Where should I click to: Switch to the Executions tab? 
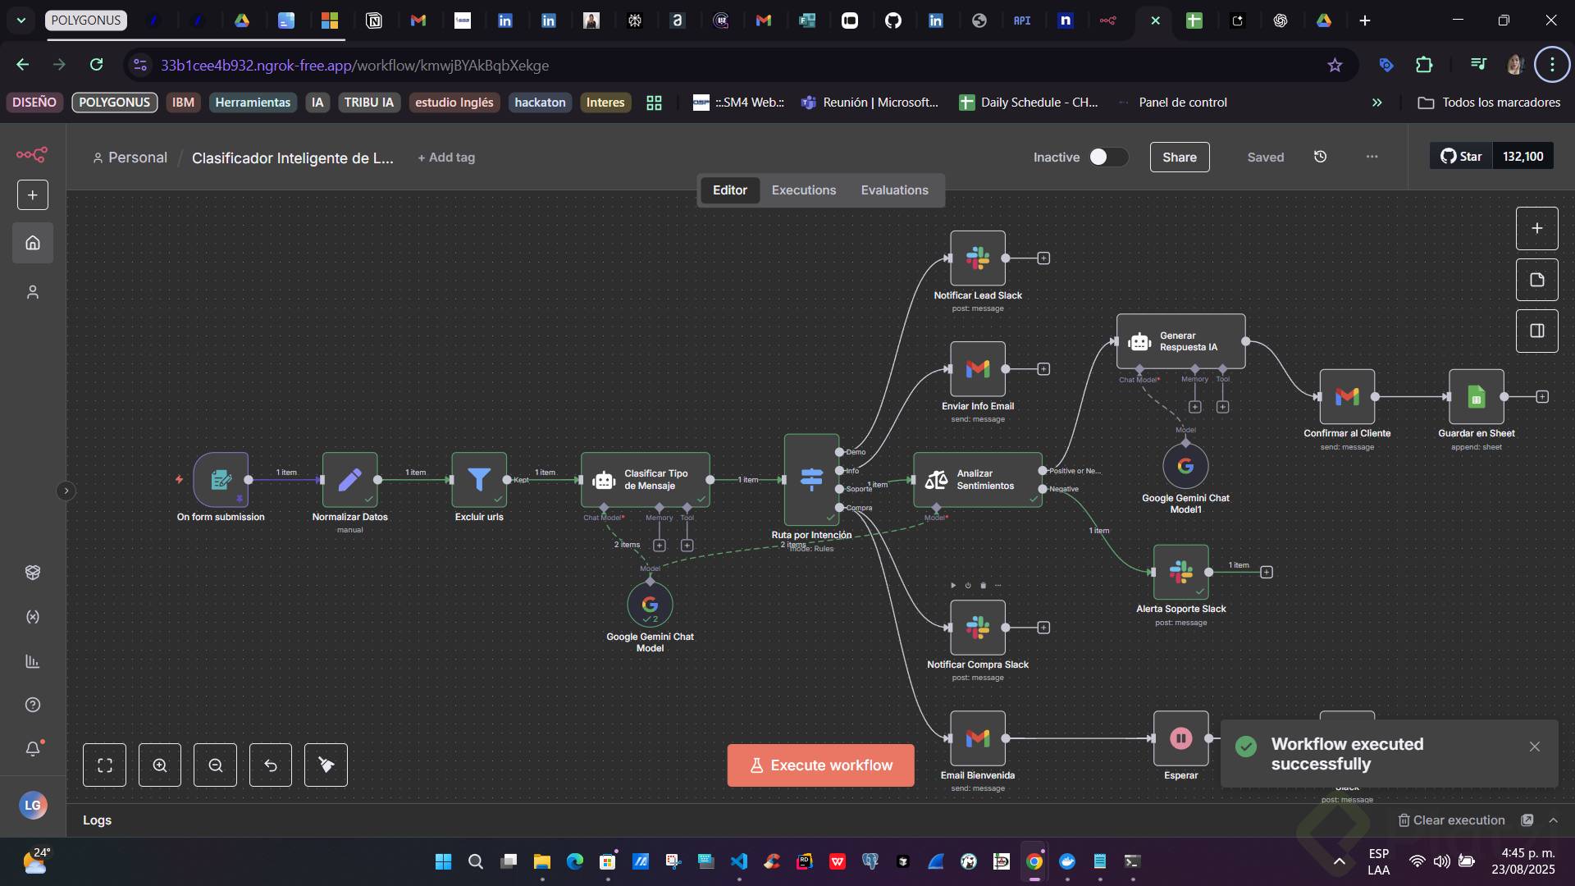coord(803,190)
